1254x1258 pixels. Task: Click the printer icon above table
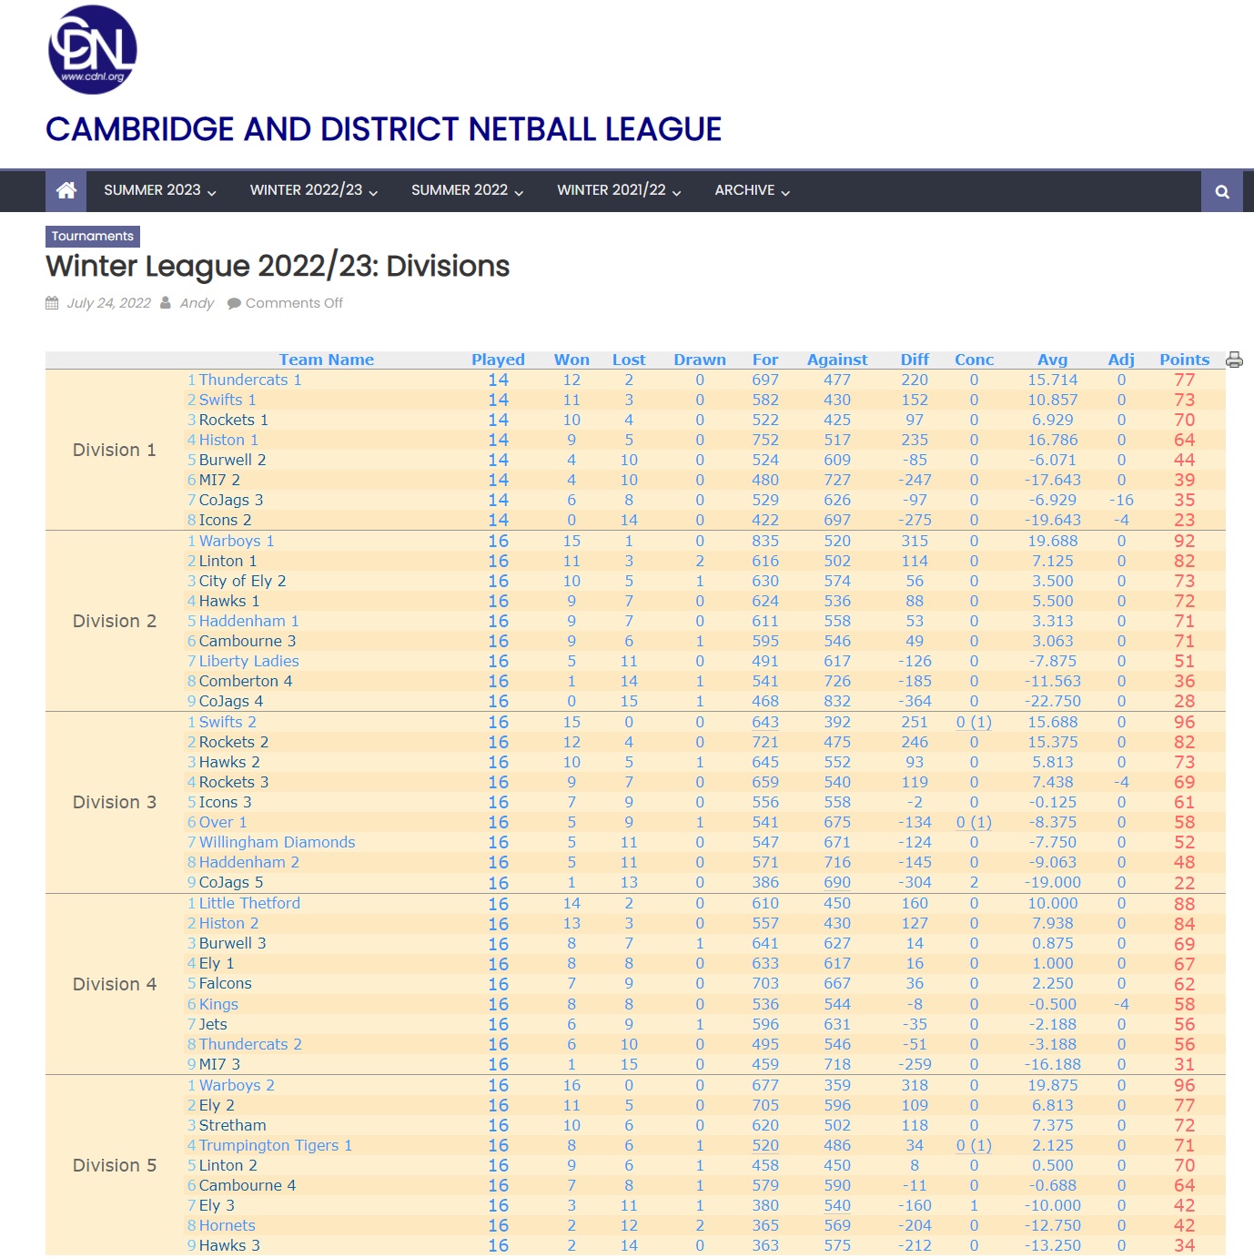pyautogui.click(x=1234, y=360)
